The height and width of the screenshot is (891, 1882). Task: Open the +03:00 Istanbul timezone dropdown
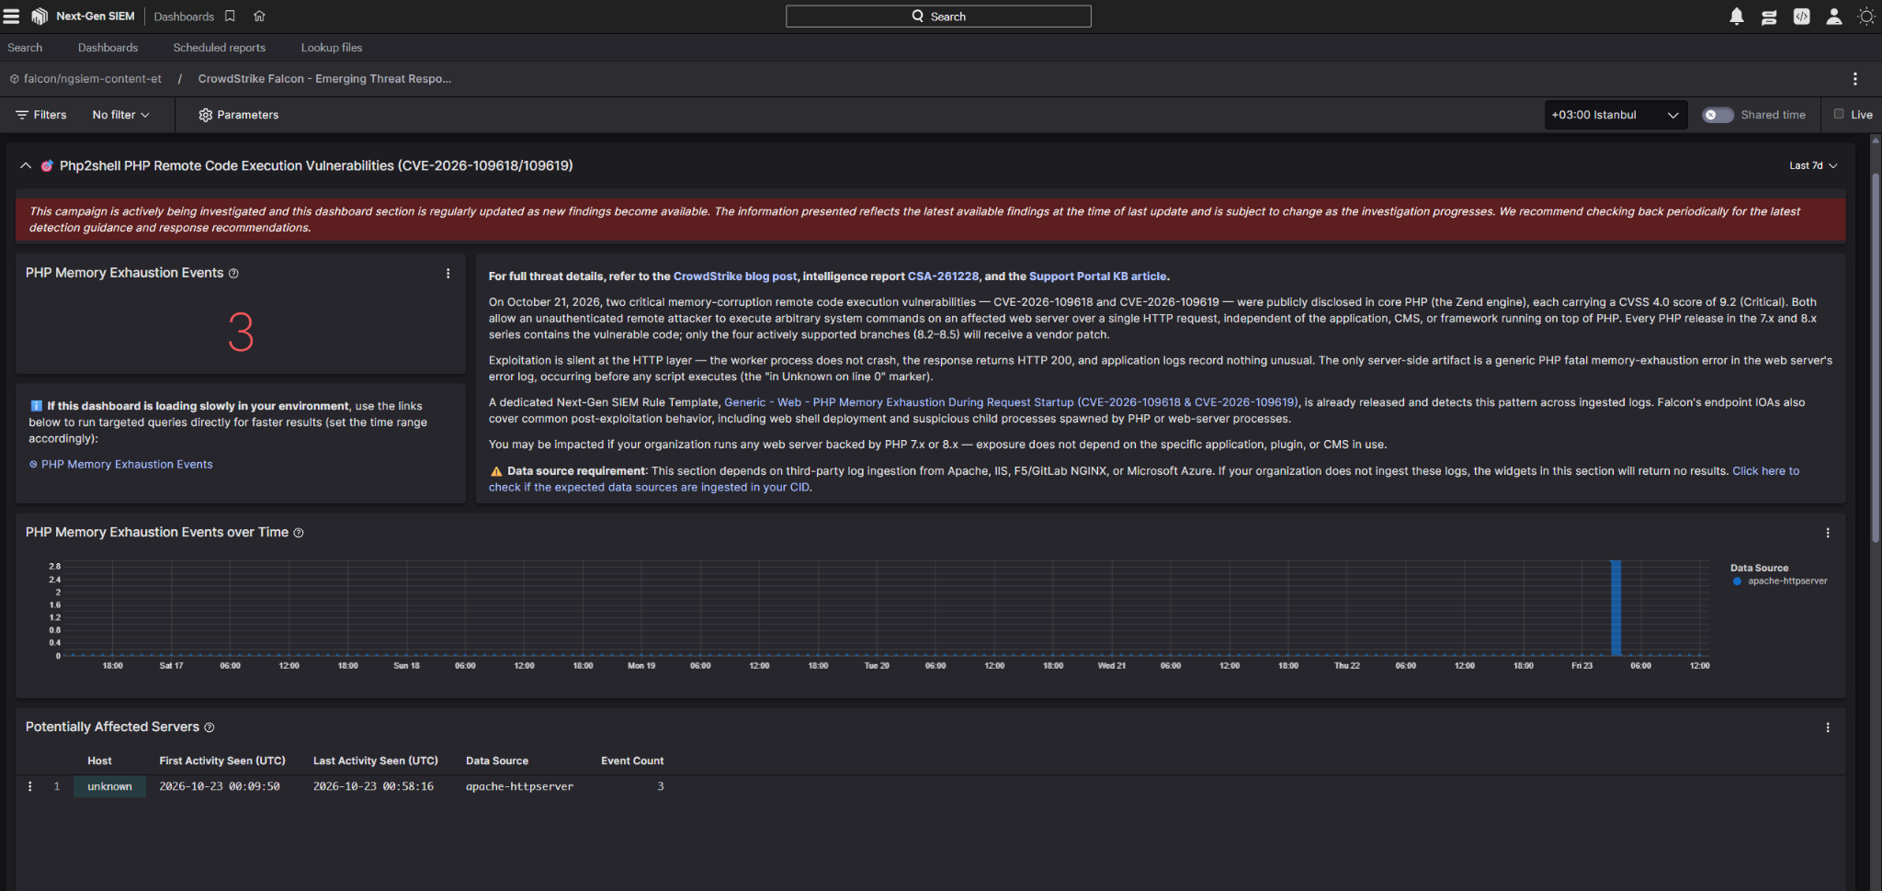pyautogui.click(x=1615, y=115)
